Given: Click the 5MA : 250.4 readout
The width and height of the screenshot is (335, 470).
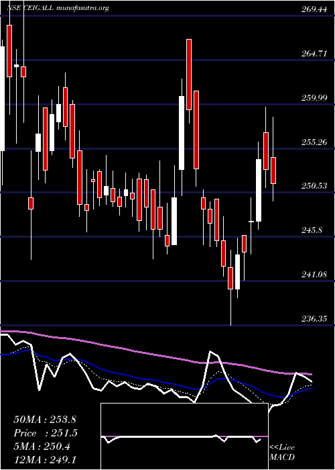Looking at the screenshot, I should (x=42, y=446).
